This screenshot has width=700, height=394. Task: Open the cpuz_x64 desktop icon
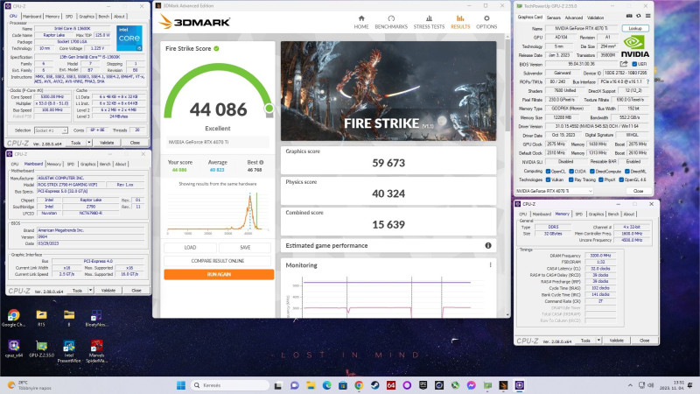[x=13, y=348]
